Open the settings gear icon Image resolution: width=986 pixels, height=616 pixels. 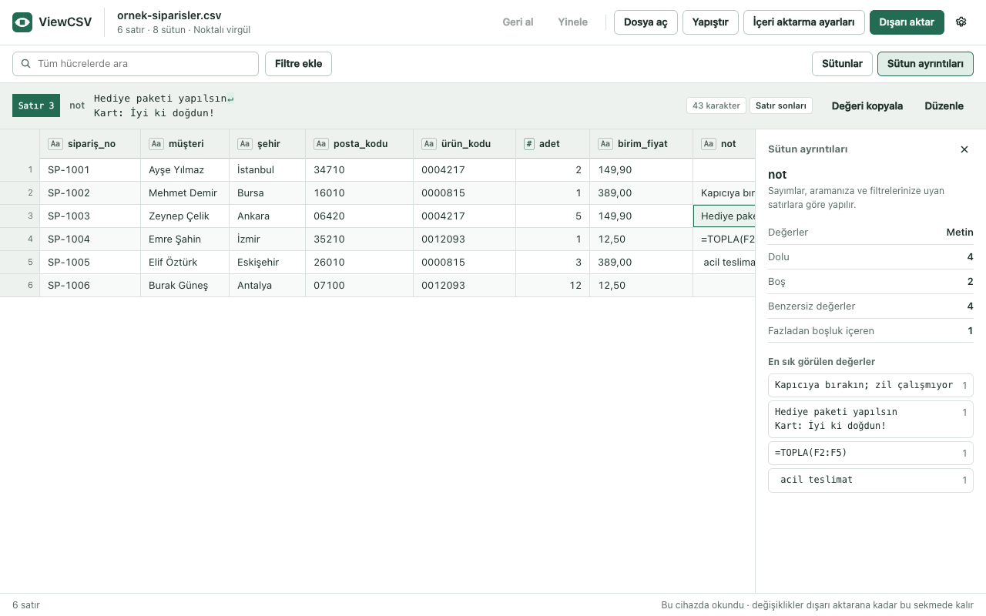coord(961,22)
